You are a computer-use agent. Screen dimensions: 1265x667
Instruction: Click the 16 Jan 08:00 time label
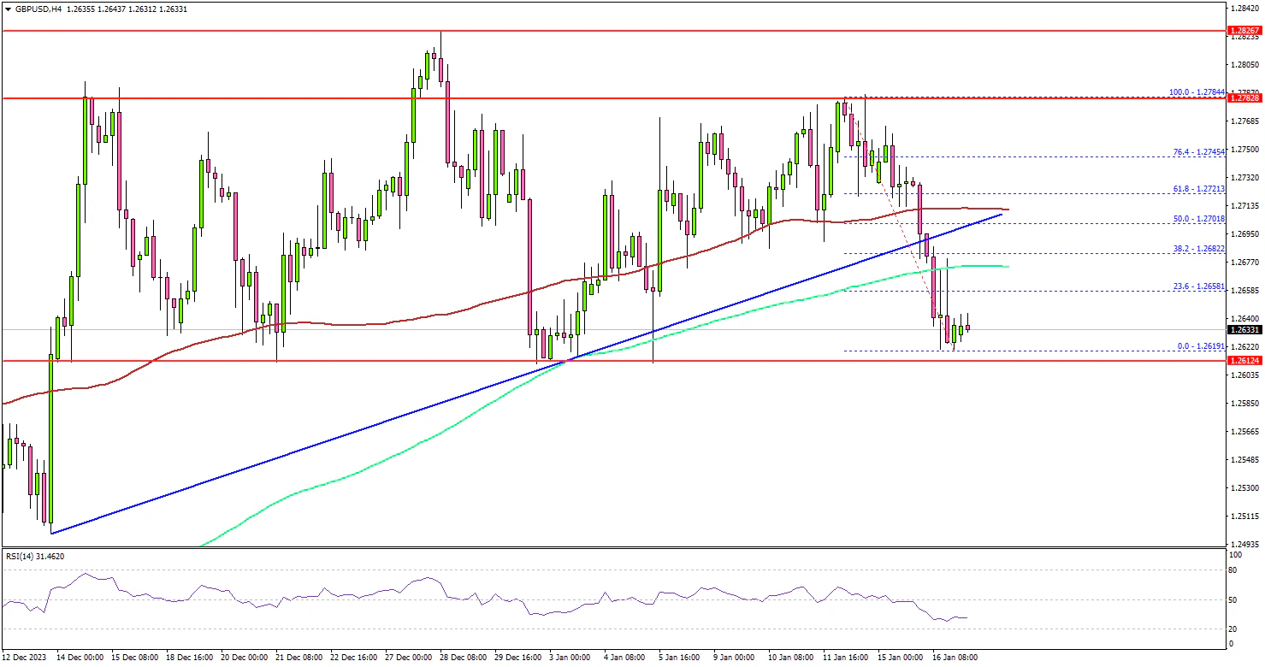pos(954,658)
